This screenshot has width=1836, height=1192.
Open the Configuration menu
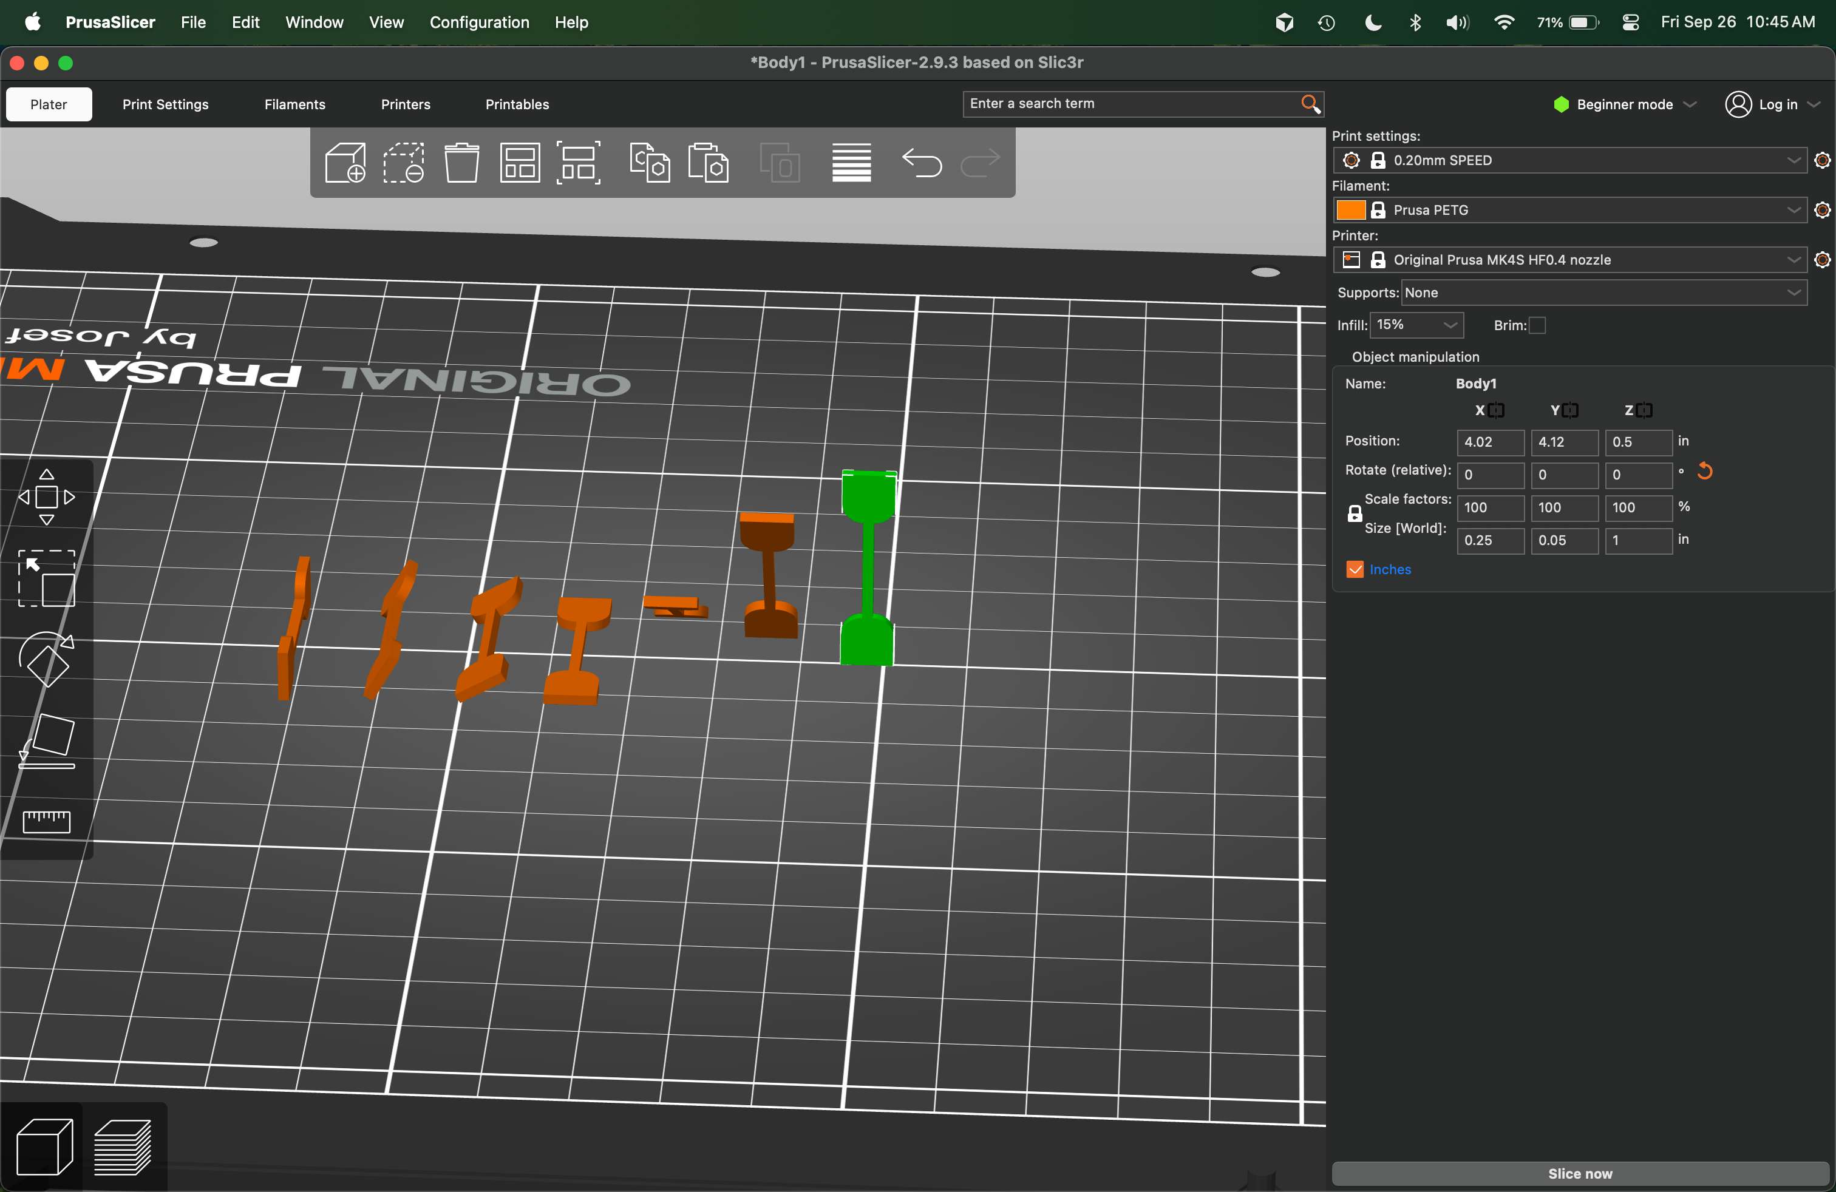tap(479, 22)
